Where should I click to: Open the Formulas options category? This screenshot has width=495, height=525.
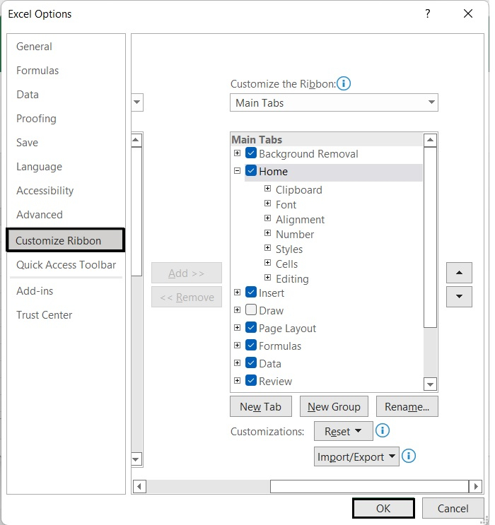37,71
